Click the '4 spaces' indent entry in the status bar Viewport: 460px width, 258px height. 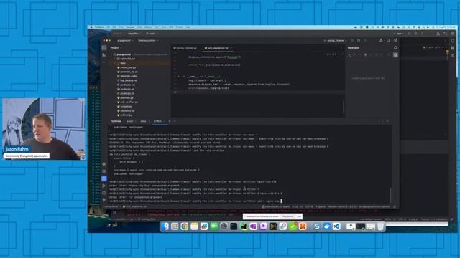click(321, 206)
